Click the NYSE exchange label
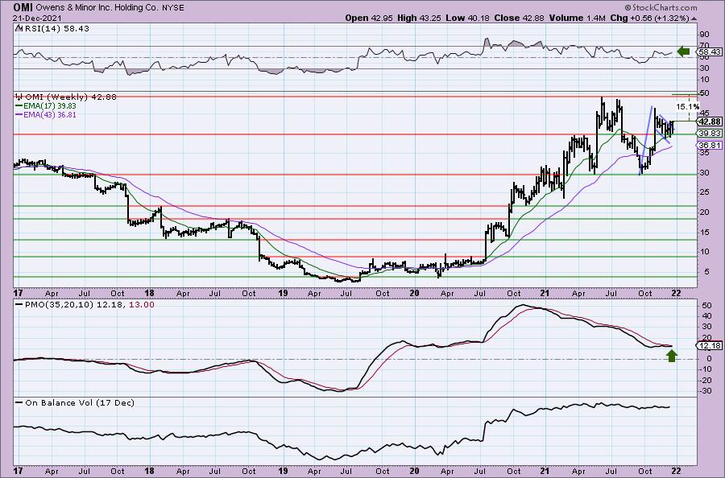 [173, 8]
